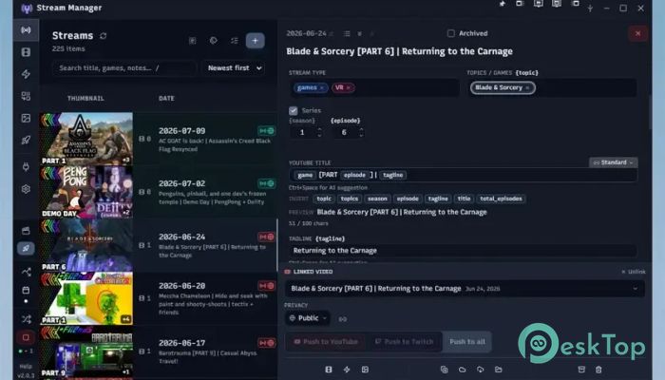The image size is (665, 380).
Task: Insert the total_episodes placeholder tag
Action: coord(501,199)
